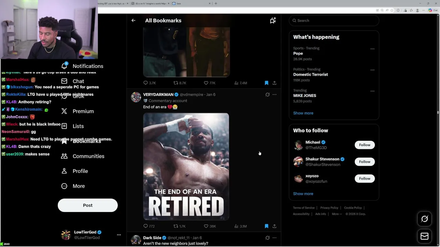Open the floating messages envelope button
The image size is (440, 247).
click(425, 236)
